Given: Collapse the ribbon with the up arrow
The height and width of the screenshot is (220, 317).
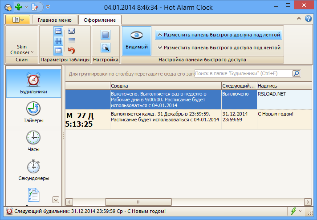Looking at the screenshot, I should (x=299, y=19).
